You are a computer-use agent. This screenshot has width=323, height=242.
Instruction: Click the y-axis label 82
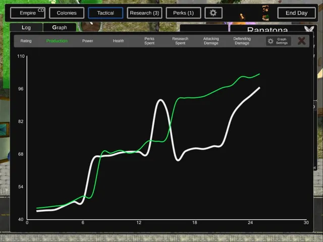coord(21,122)
